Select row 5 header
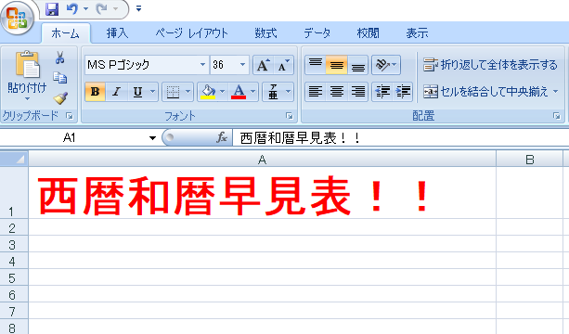569x334 pixels. click(14, 277)
